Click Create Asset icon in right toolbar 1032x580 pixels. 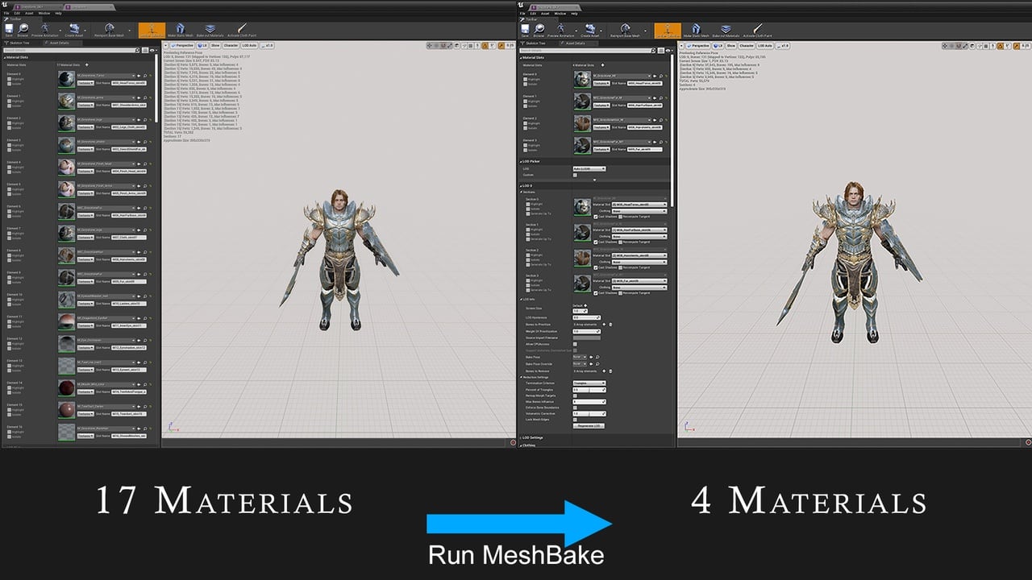pyautogui.click(x=589, y=31)
